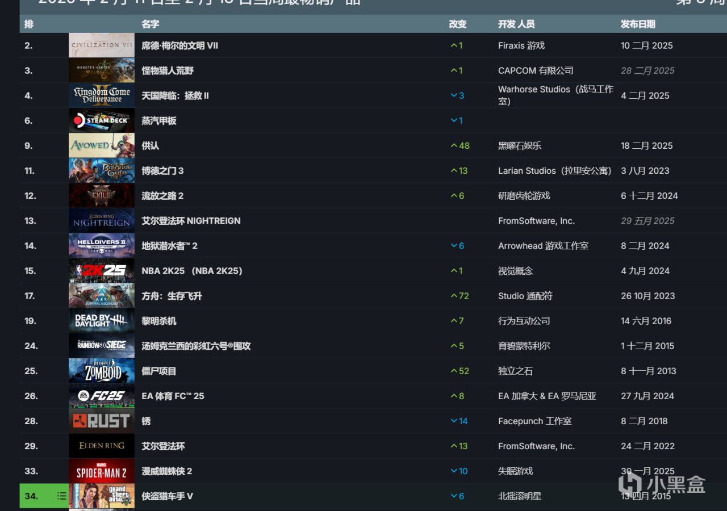Open the 漫威蜘蛛侠 2 game link

coord(167,471)
